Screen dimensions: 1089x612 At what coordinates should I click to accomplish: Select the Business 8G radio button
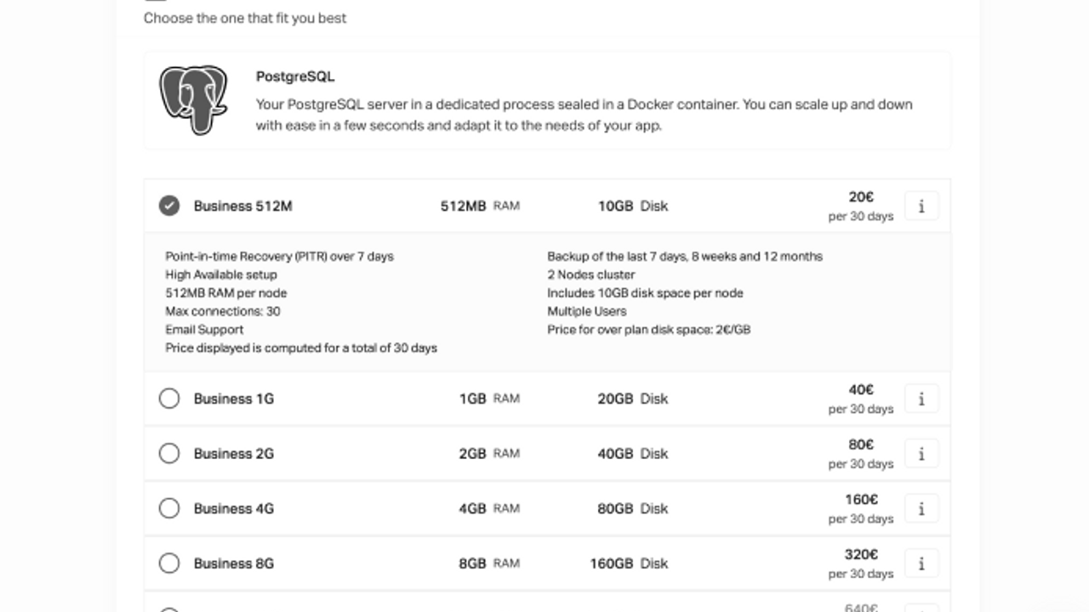pyautogui.click(x=168, y=563)
